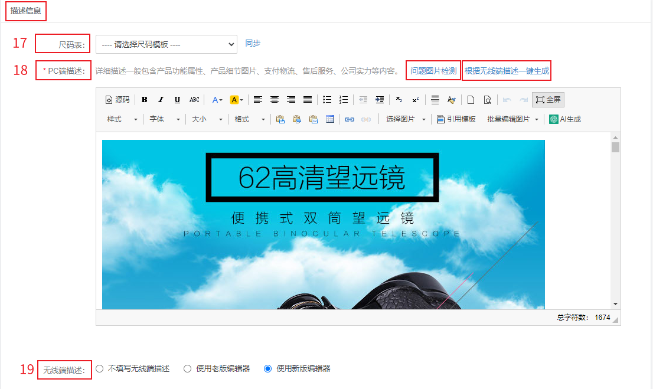The width and height of the screenshot is (653, 389).
Task: Select 使用老版编辑器 radio option
Action: 187,368
